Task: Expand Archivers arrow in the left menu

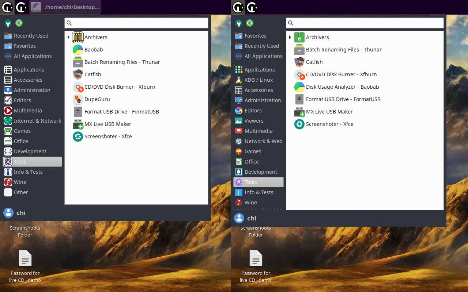Action: [68, 37]
